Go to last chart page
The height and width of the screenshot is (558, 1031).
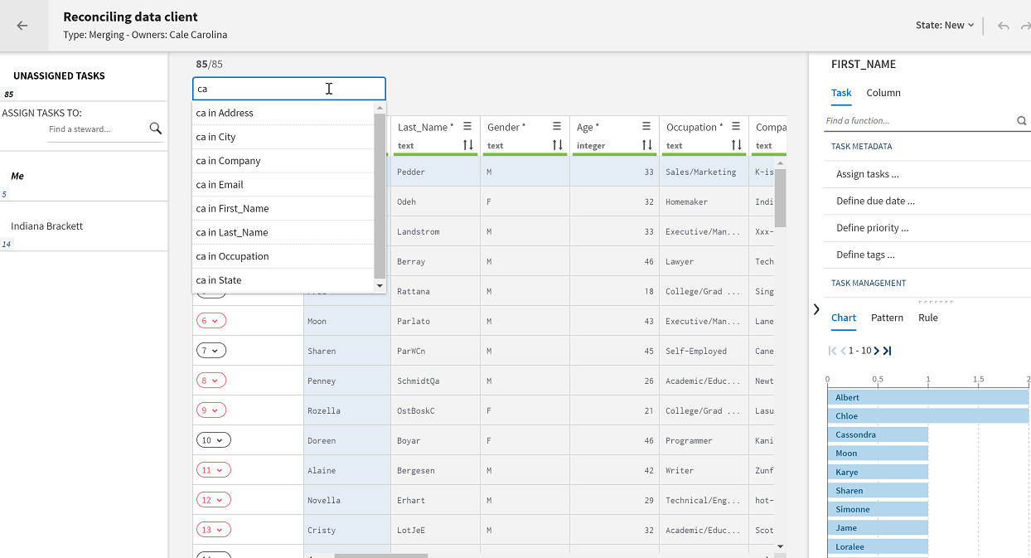click(887, 351)
